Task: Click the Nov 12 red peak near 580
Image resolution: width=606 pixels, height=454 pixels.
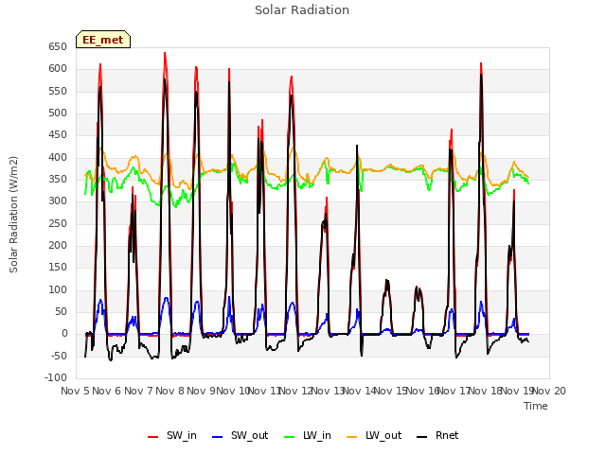Action: (292, 77)
